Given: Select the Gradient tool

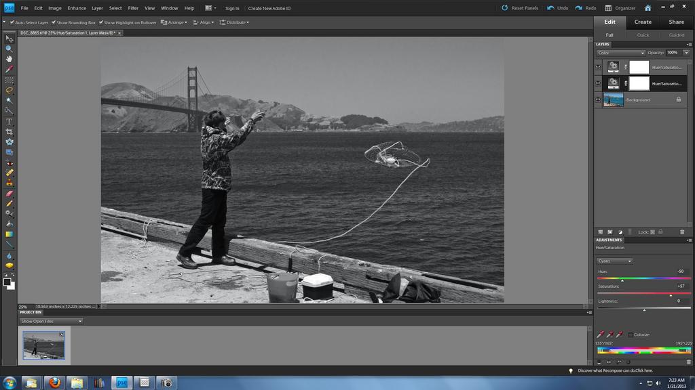Looking at the screenshot, I should click(9, 234).
